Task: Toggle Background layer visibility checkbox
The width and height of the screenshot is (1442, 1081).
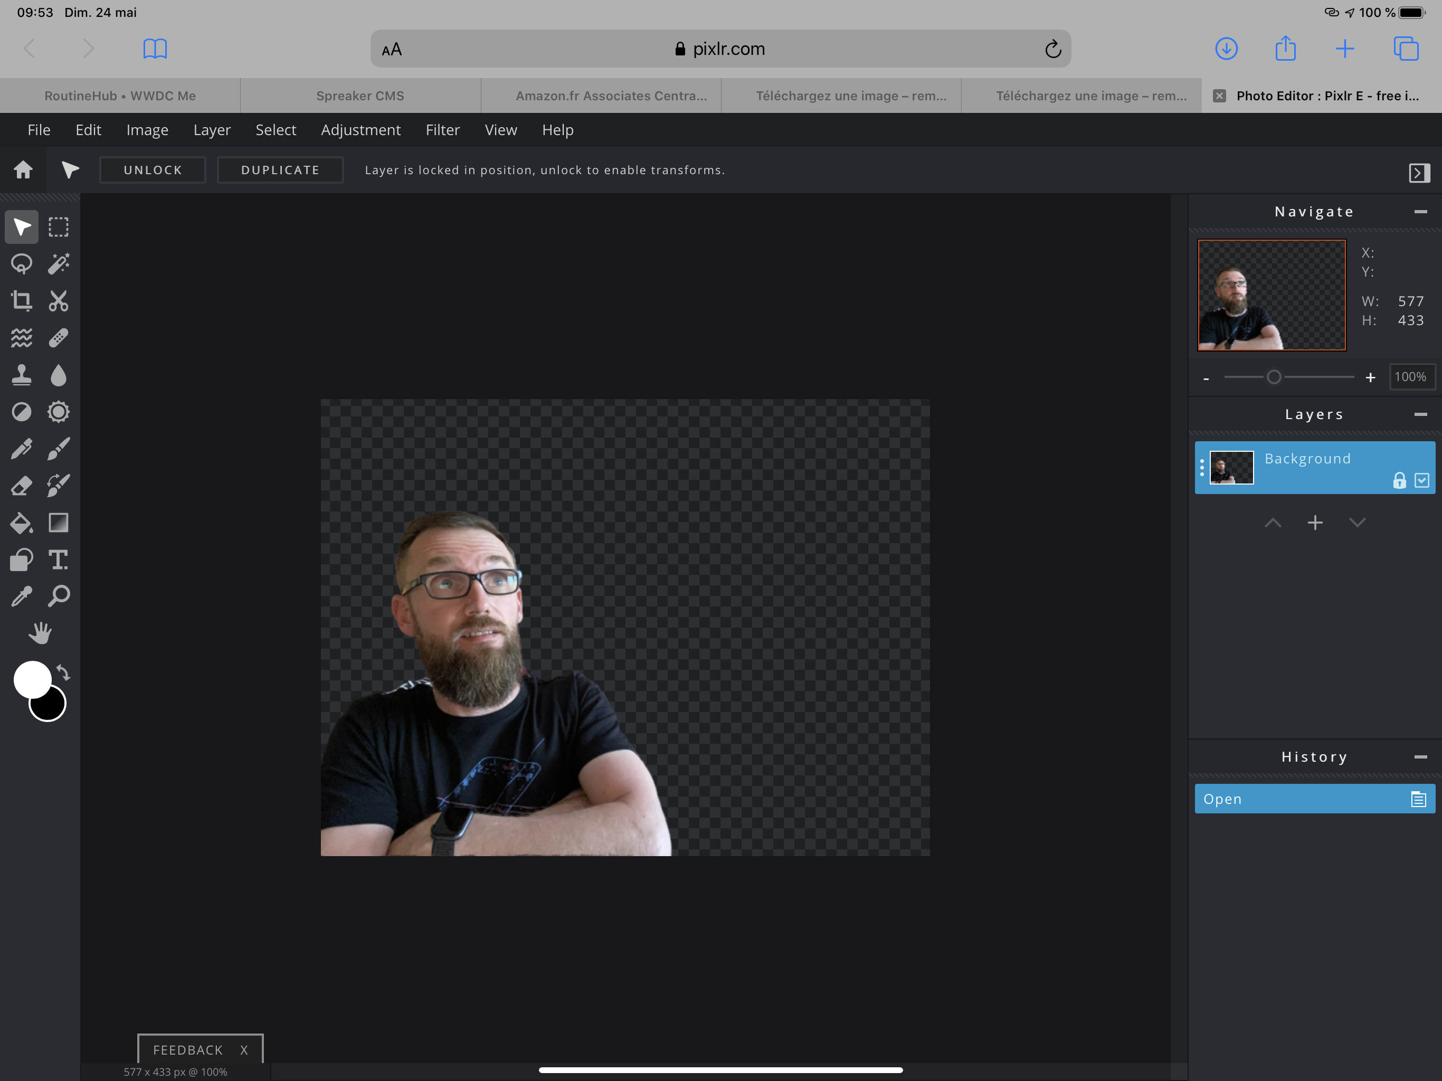Action: point(1422,480)
